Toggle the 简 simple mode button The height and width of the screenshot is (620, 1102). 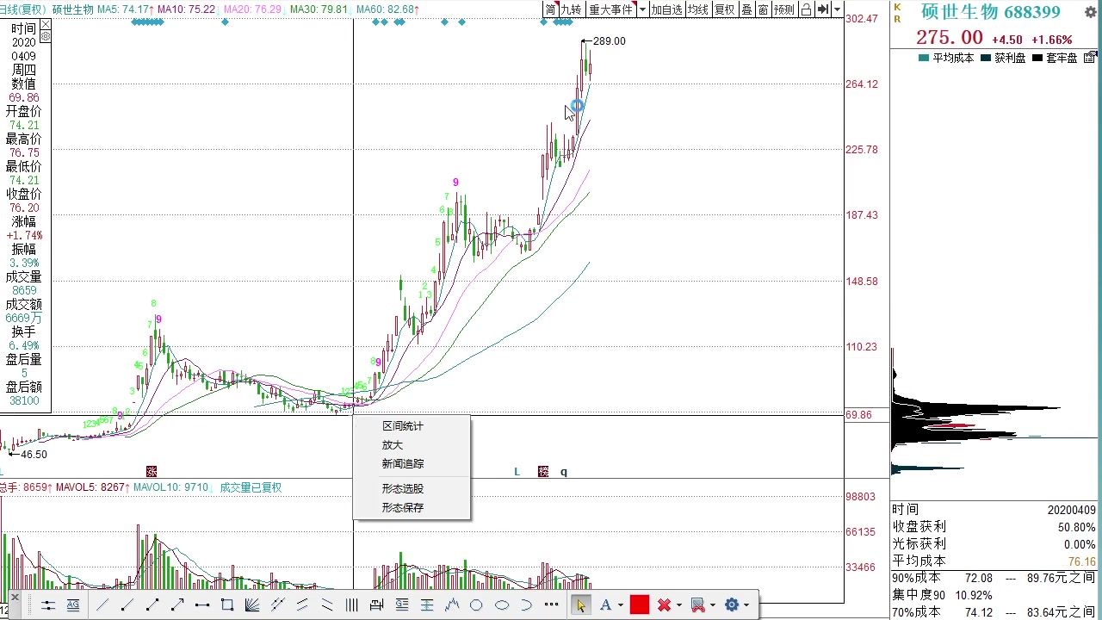point(550,9)
